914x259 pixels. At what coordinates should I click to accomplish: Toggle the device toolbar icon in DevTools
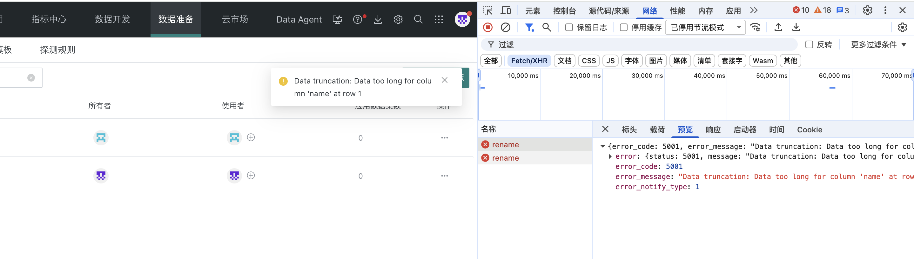506,10
